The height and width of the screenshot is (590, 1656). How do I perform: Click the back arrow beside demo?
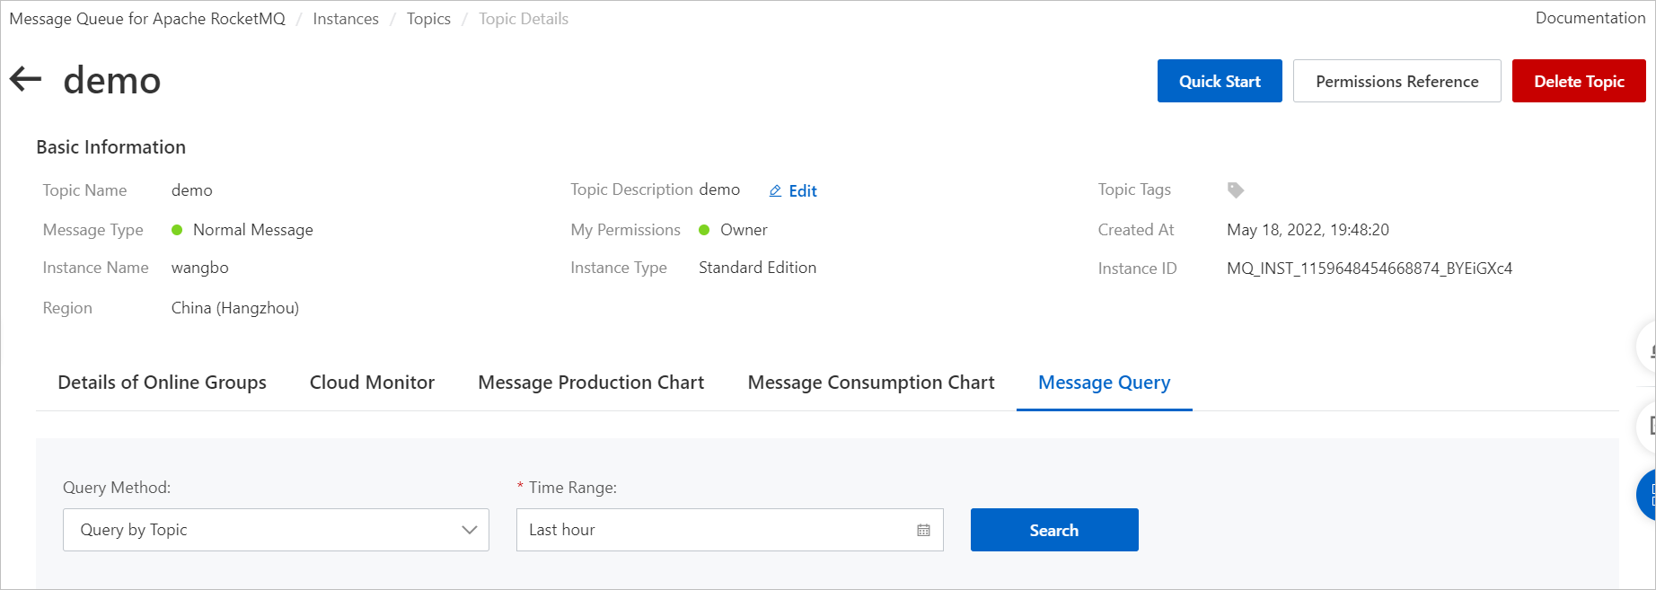[26, 79]
